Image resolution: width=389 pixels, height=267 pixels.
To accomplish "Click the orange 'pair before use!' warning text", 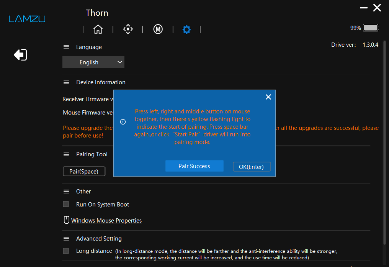I will [x=83, y=136].
